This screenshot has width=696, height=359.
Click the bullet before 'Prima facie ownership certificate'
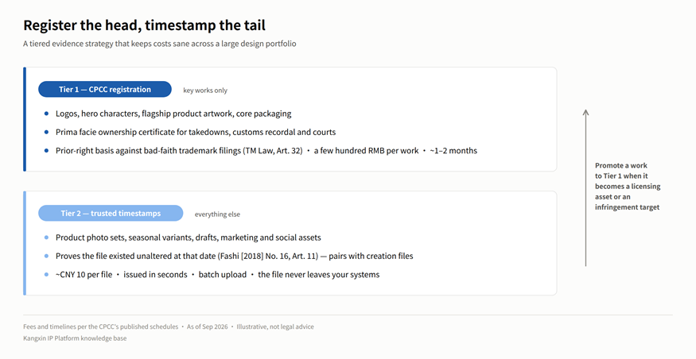coord(47,132)
